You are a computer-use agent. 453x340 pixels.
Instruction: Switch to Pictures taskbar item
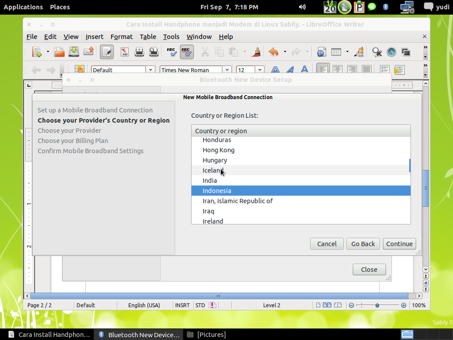point(206,335)
